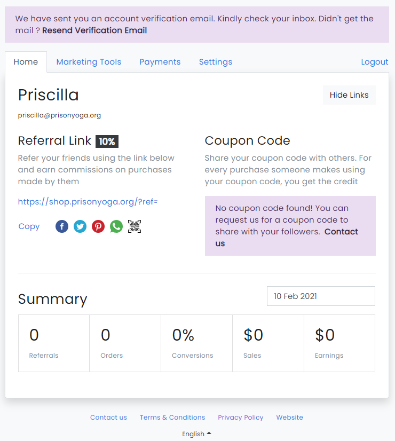The width and height of the screenshot is (395, 441).
Task: Share referral link via WhatsApp
Action: (116, 226)
